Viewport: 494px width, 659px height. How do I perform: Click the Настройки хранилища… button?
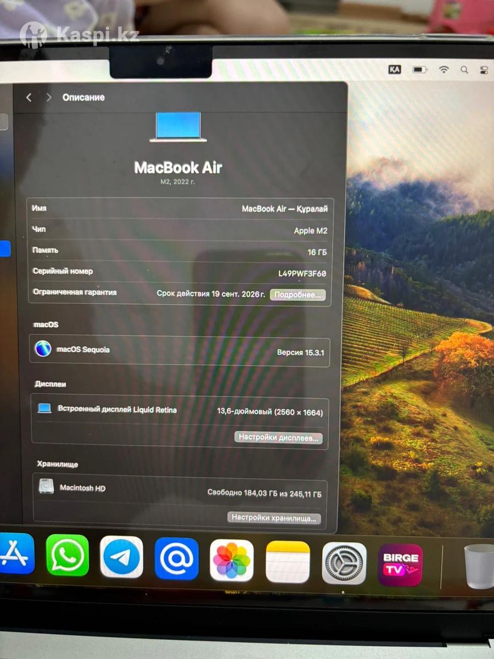tap(274, 517)
